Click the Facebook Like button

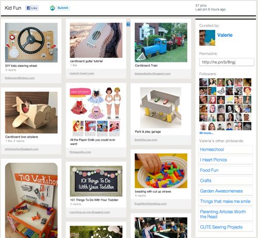pyautogui.click(x=32, y=8)
